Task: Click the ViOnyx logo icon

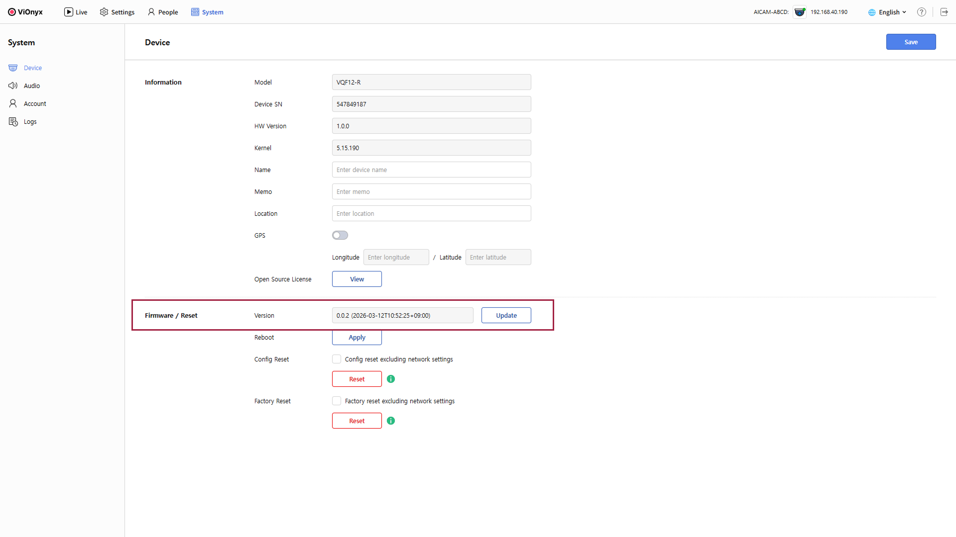Action: click(x=12, y=12)
